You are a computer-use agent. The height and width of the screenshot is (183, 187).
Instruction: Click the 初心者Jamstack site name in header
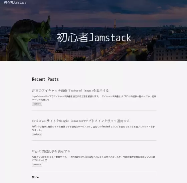(x=15, y=3)
